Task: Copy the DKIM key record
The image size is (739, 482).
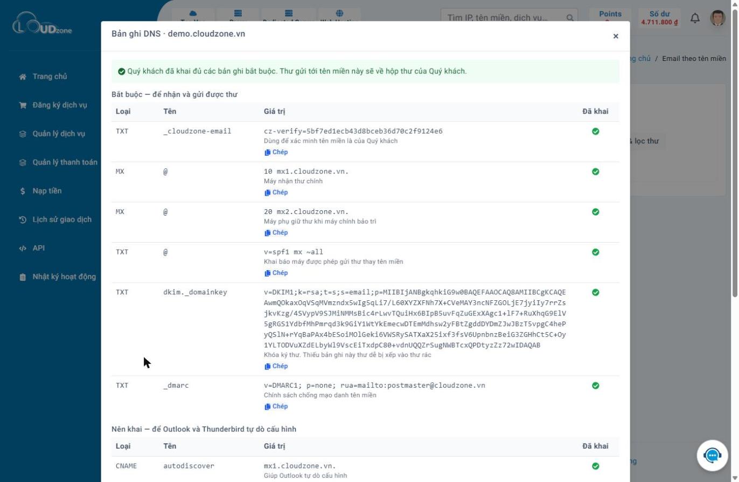Action: tap(276, 366)
